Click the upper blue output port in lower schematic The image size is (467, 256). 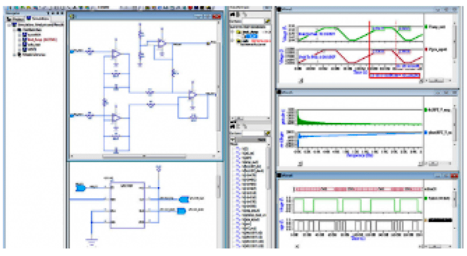184,199
